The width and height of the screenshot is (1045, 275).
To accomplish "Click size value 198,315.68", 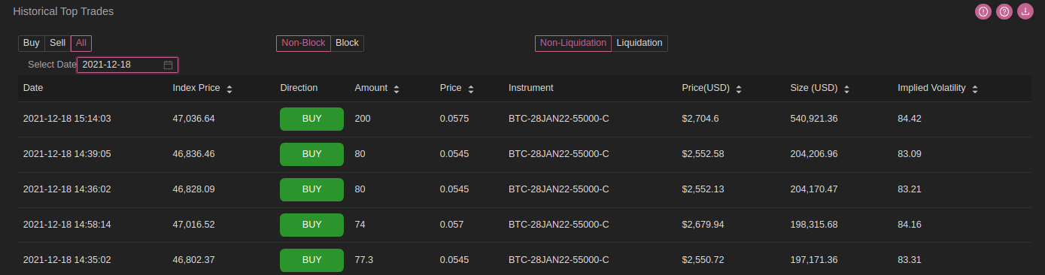I will 814,225.
